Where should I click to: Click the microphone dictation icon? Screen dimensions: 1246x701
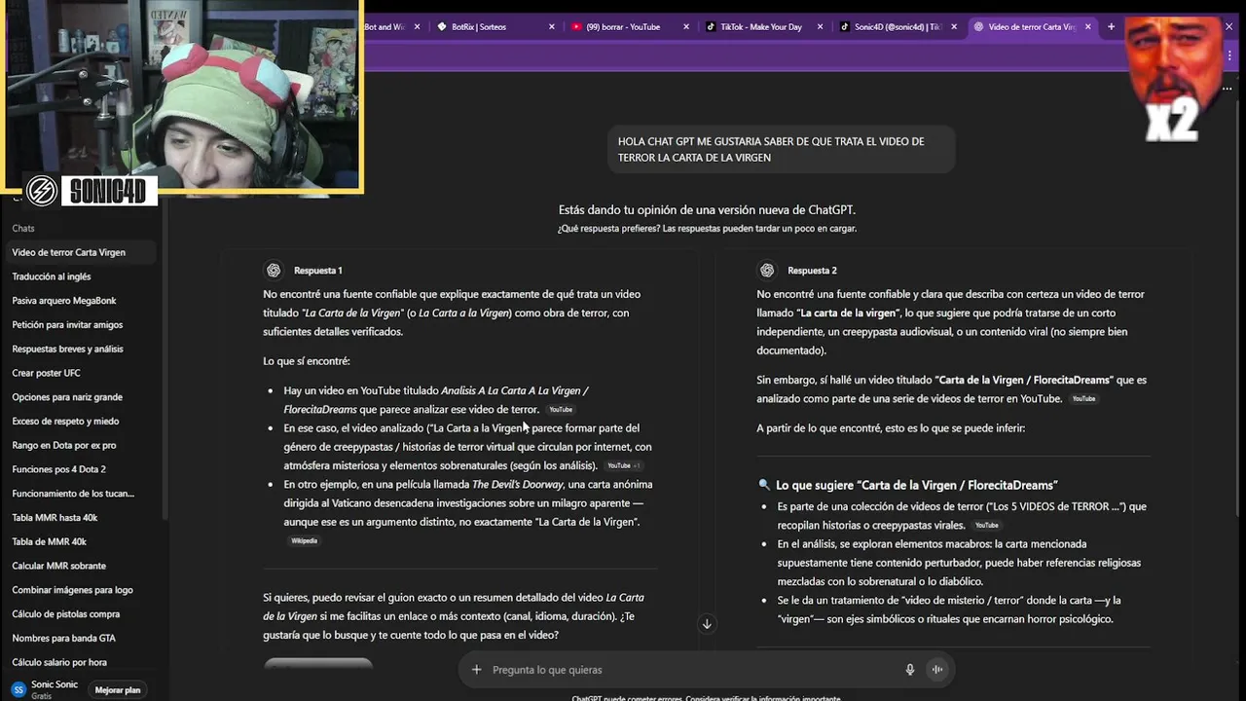tap(910, 670)
